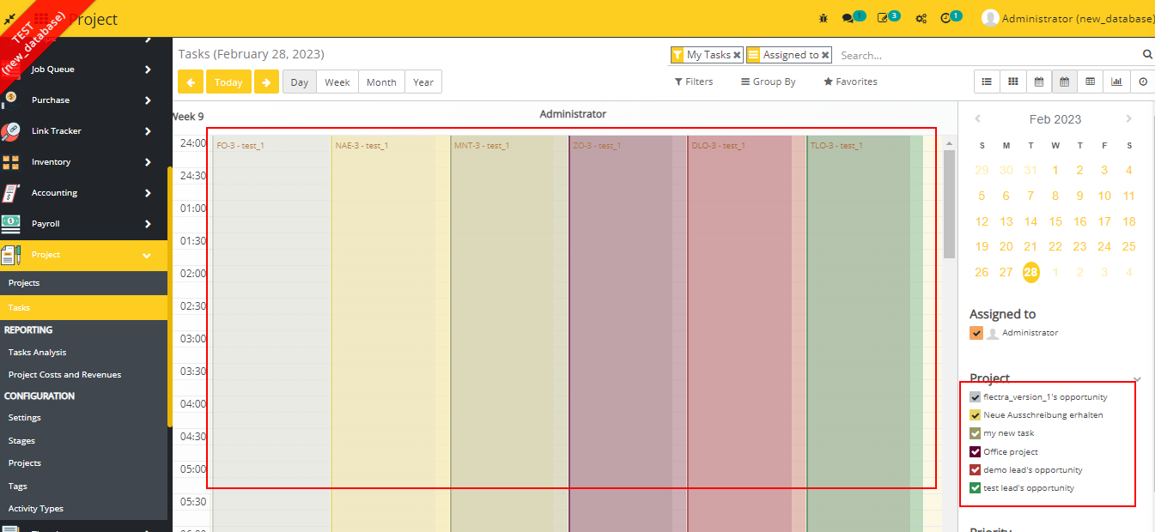The width and height of the screenshot is (1155, 532).
Task: Uncheck the Office project filter
Action: point(976,451)
